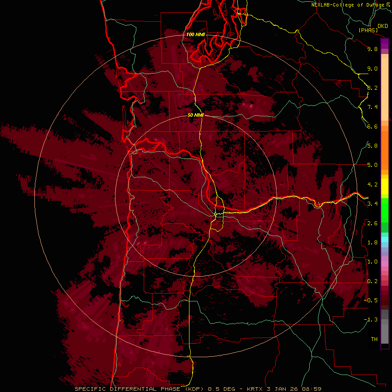Click the 0.5 DEG elevation text in footer
Viewport: 392px width, 392px height.
222,389
